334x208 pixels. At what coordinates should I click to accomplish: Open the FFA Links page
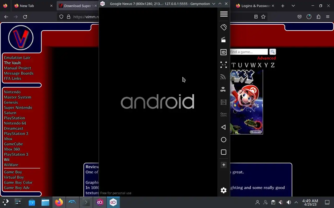pos(13,78)
